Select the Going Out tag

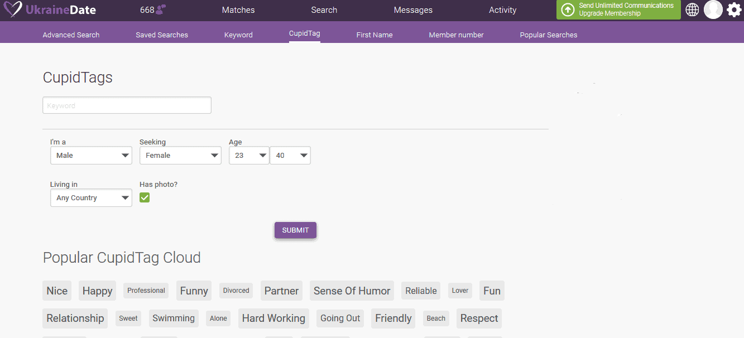[340, 318]
